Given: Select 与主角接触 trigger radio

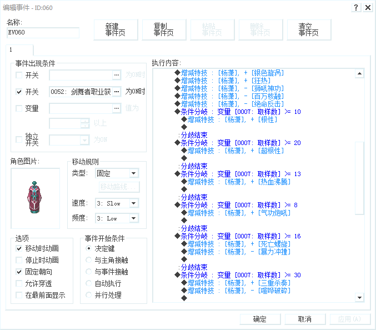Looking at the screenshot, I should (89, 260).
